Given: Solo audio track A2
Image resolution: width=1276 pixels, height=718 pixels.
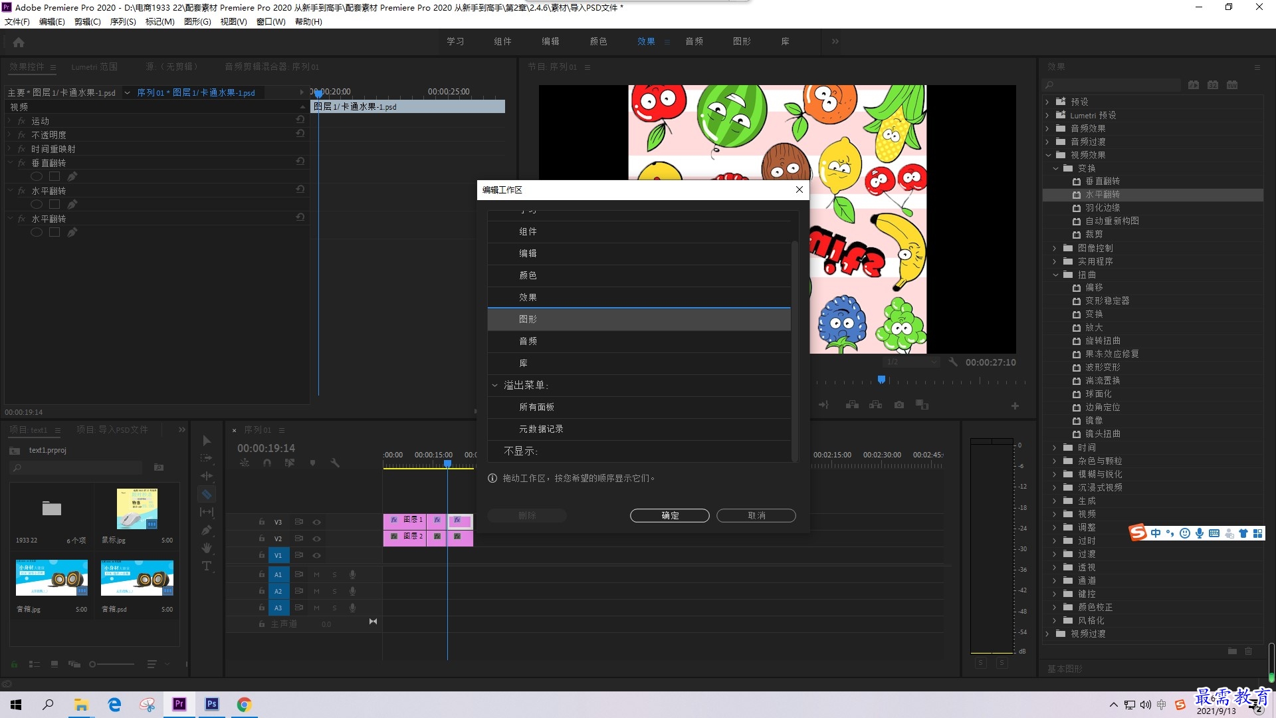Looking at the screenshot, I should coord(334,591).
